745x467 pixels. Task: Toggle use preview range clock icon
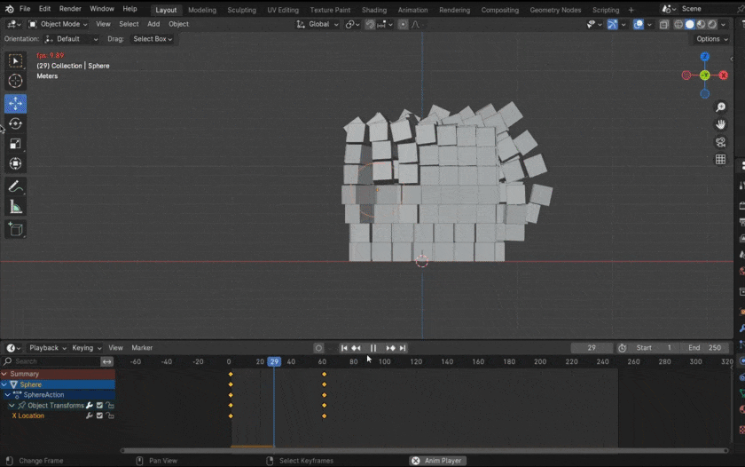(x=622, y=348)
